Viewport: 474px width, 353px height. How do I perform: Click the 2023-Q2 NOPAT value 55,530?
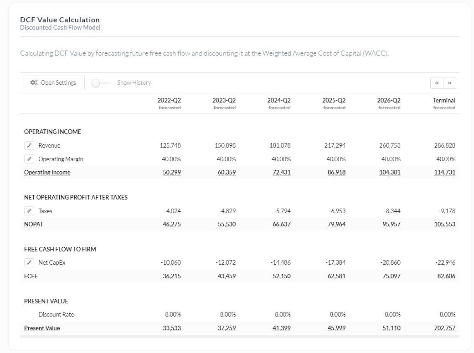point(227,224)
